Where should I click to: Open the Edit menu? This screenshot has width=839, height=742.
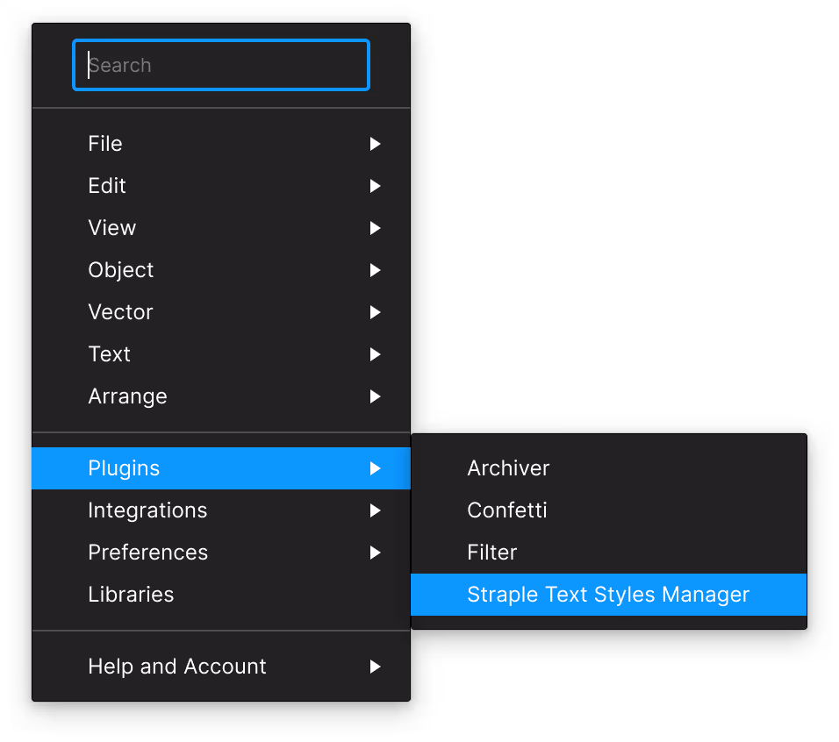point(221,186)
